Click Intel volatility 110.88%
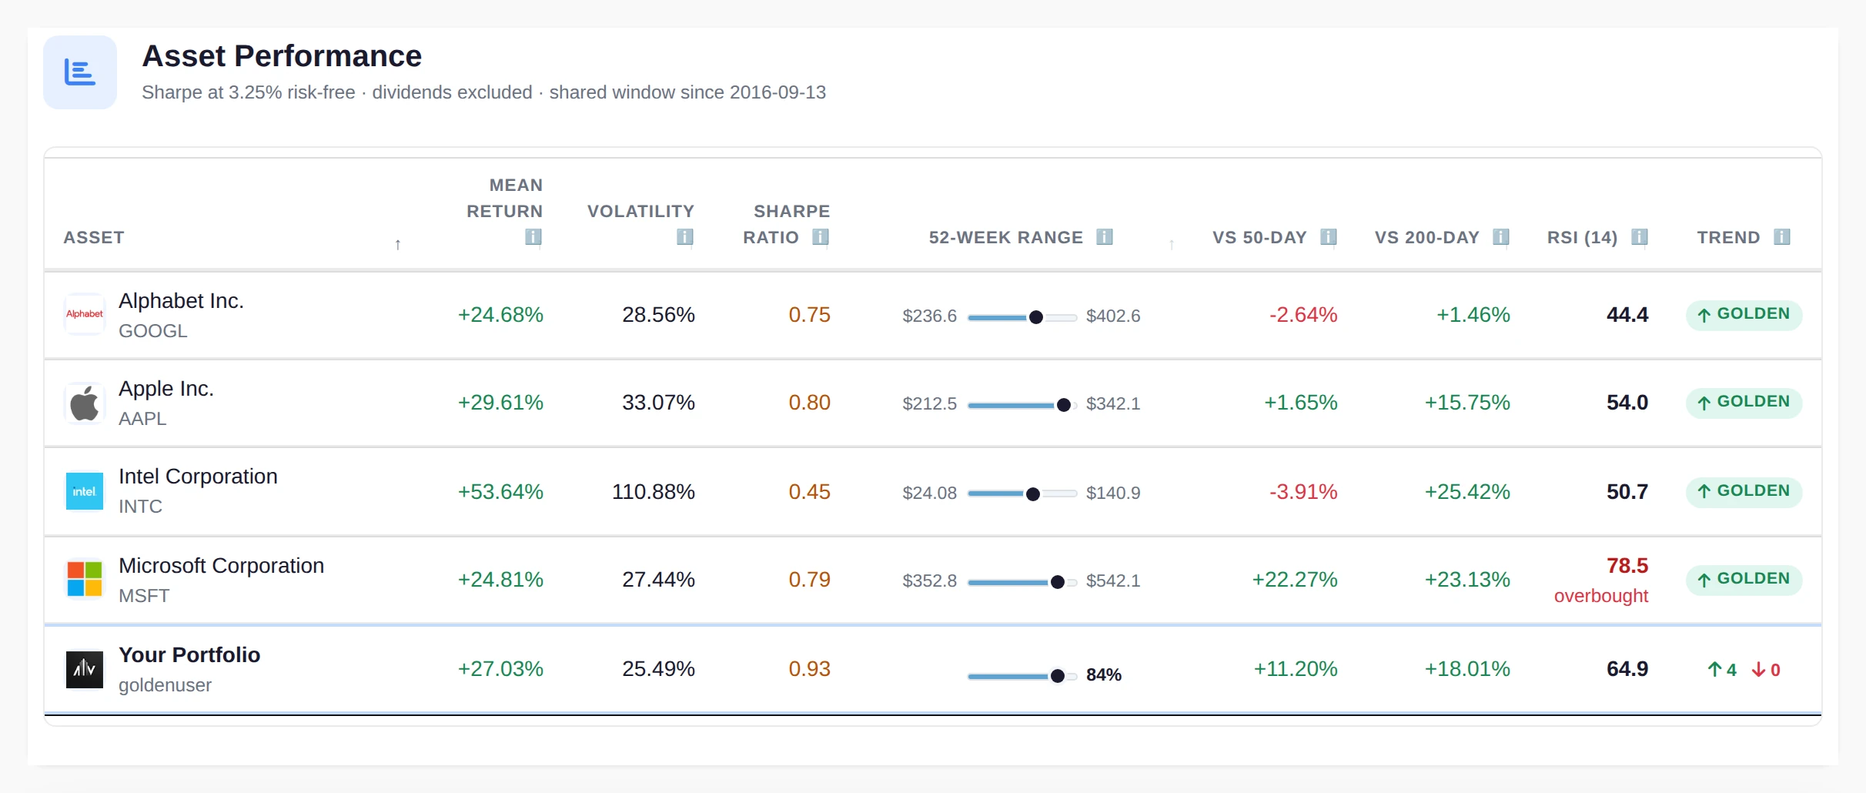Viewport: 1866px width, 793px height. (653, 492)
